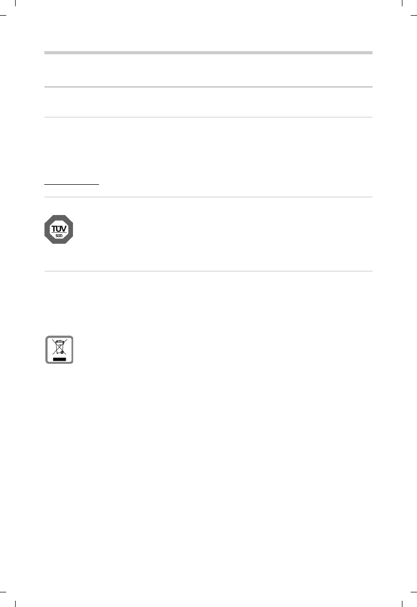Select the thick gray header bar at page top
Screen dimensions: 417x607
(x=208, y=53)
